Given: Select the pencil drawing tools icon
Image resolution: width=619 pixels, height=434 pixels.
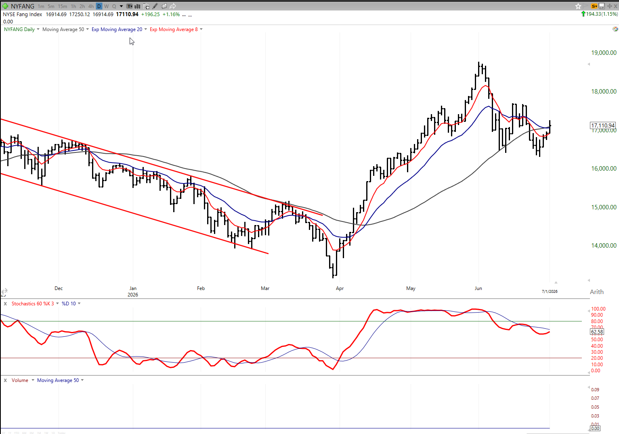Looking at the screenshot, I should (x=155, y=6).
